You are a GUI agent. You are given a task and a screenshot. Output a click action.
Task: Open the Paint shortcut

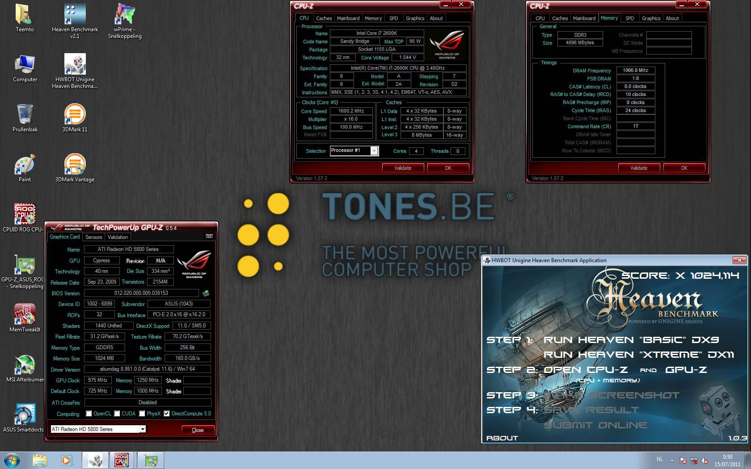click(25, 168)
